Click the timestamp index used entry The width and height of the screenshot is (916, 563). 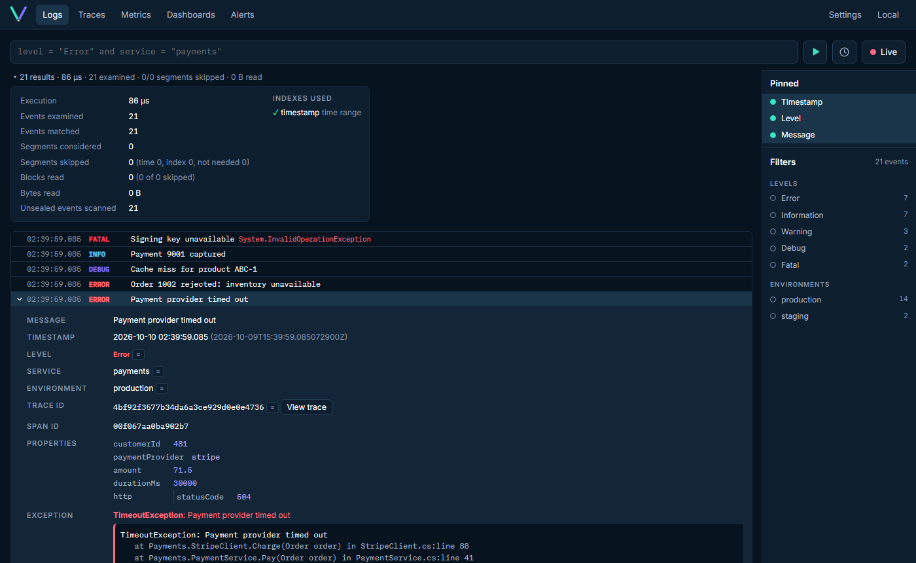(317, 113)
